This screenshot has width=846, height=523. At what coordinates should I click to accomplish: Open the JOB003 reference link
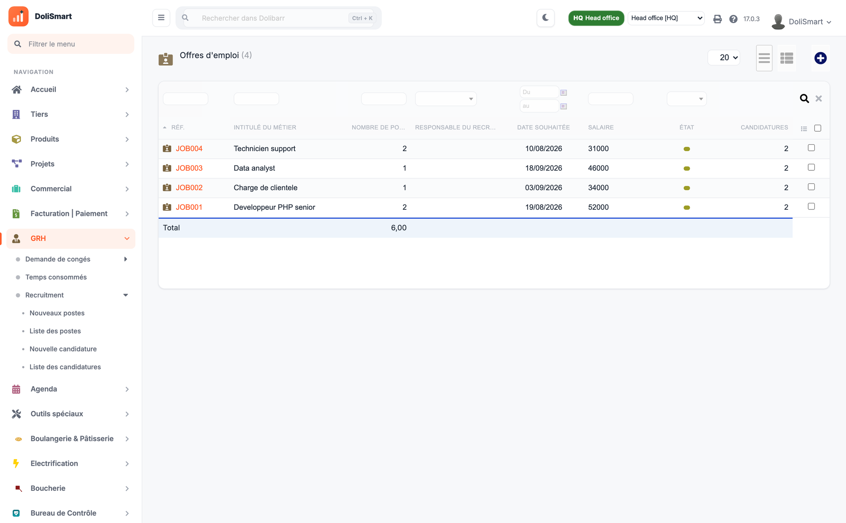coord(189,168)
